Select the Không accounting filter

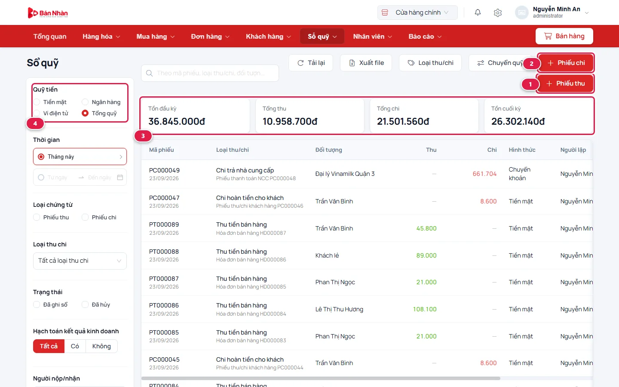point(101,346)
